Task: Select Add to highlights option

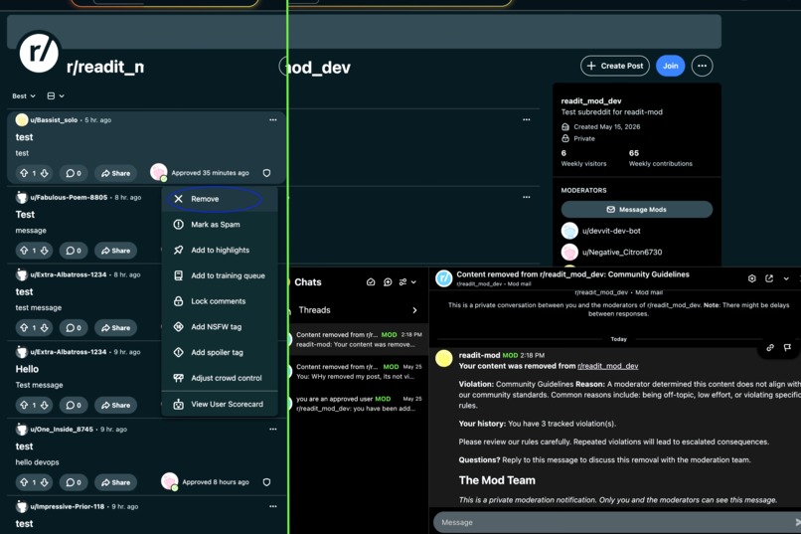Action: point(220,250)
